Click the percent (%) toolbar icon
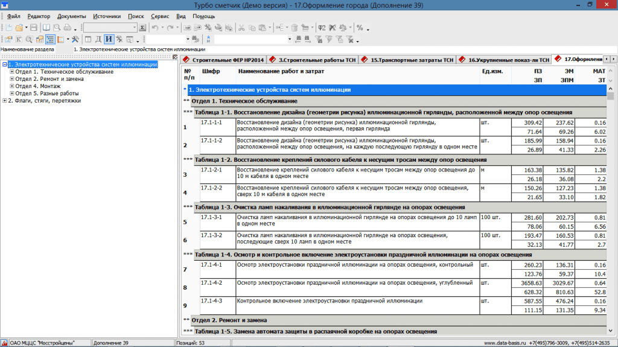Screen dimensions: 618x347 pos(360,28)
